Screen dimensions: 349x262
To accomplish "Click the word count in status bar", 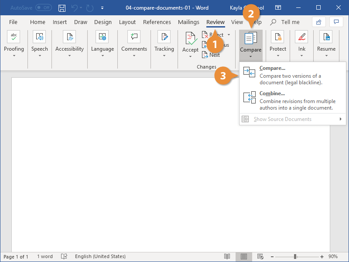I will (45, 256).
